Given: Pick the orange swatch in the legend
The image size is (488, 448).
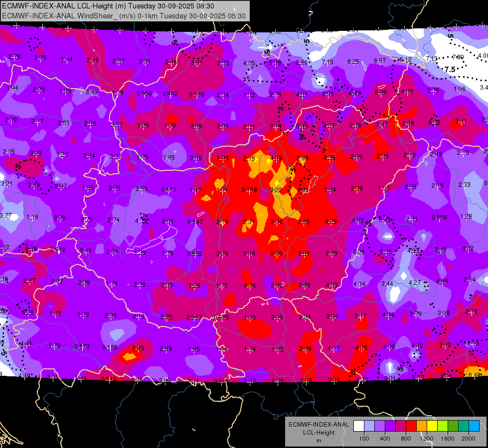Looking at the screenshot, I should (422, 426).
